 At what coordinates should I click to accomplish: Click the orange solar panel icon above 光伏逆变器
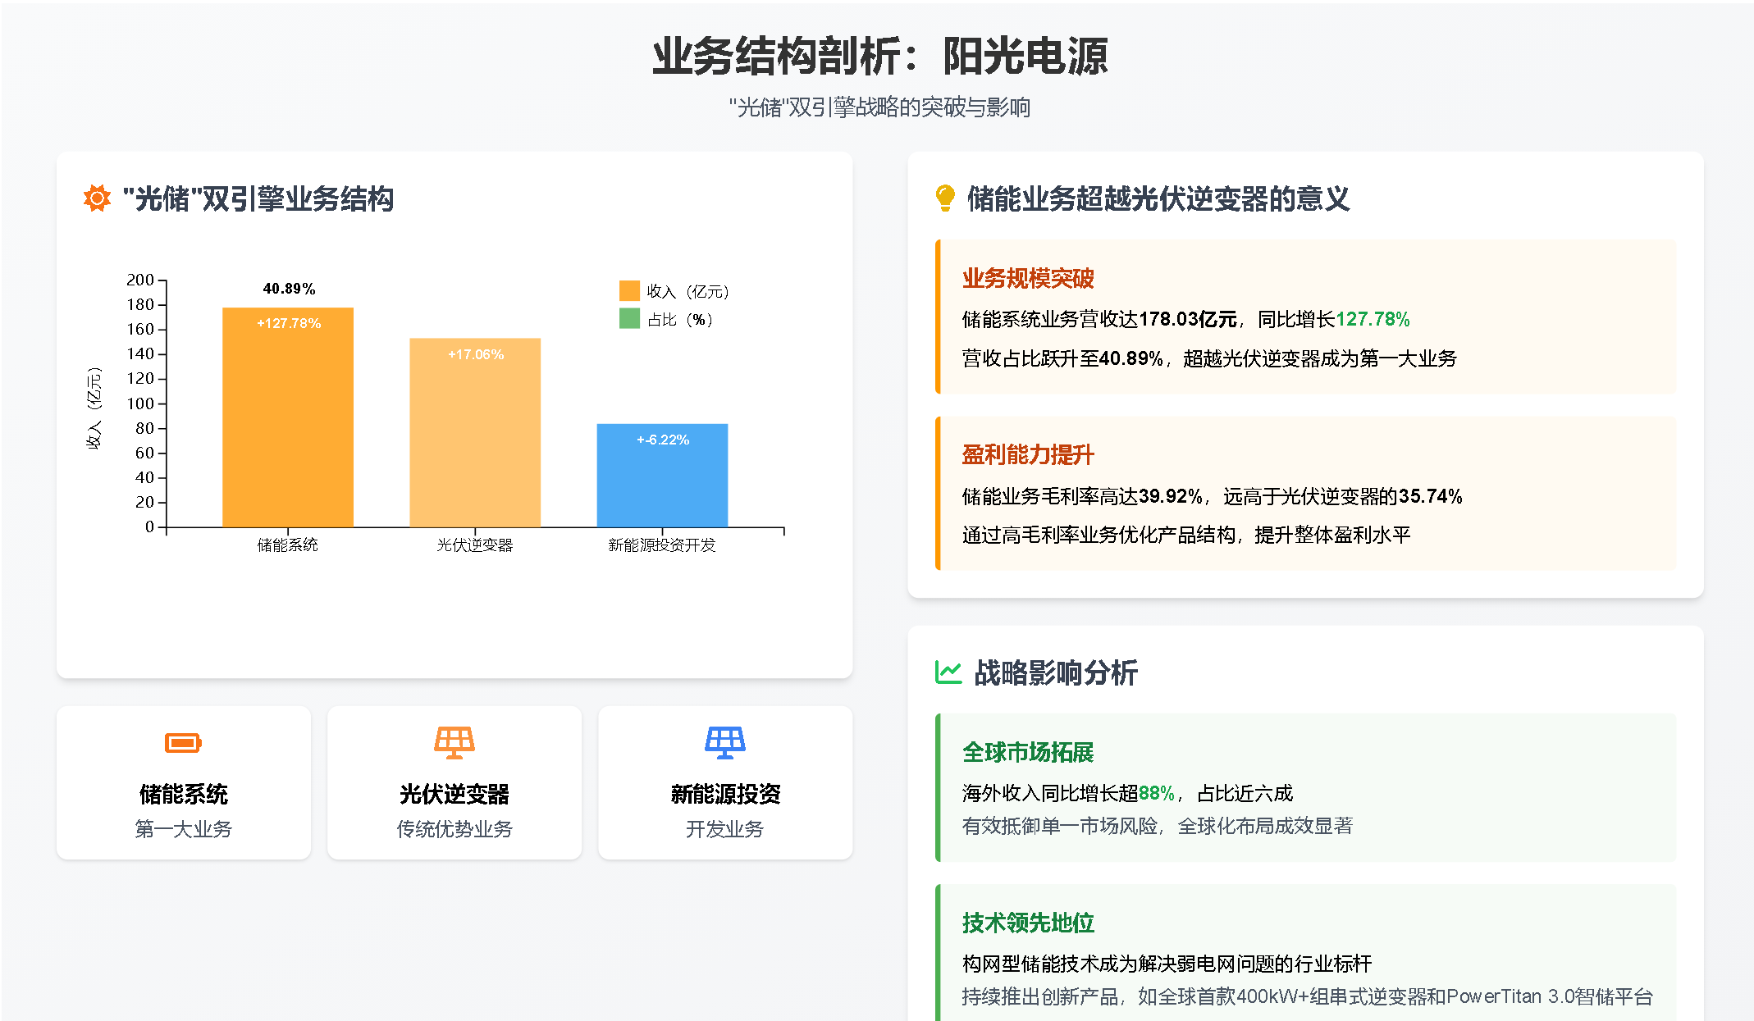coord(454,743)
